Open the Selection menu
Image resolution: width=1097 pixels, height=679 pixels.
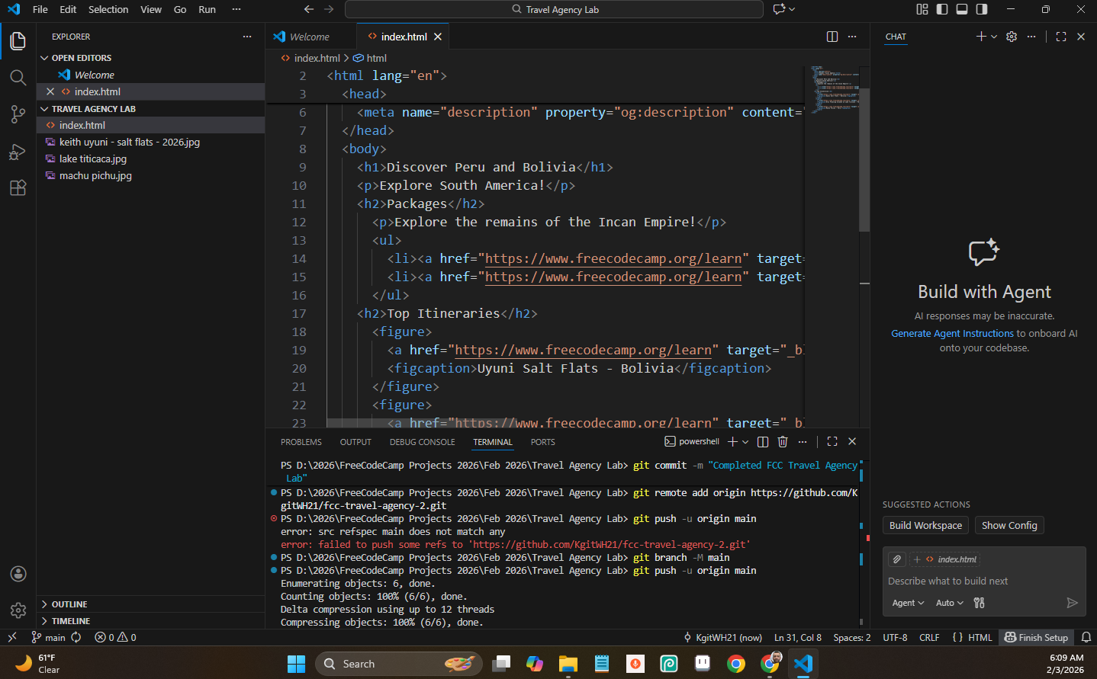108,9
